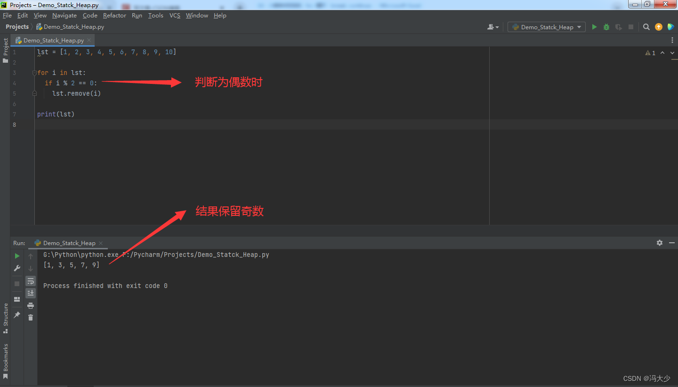678x387 pixels.
Task: Click code line 'for i in lst:'
Action: coord(62,73)
